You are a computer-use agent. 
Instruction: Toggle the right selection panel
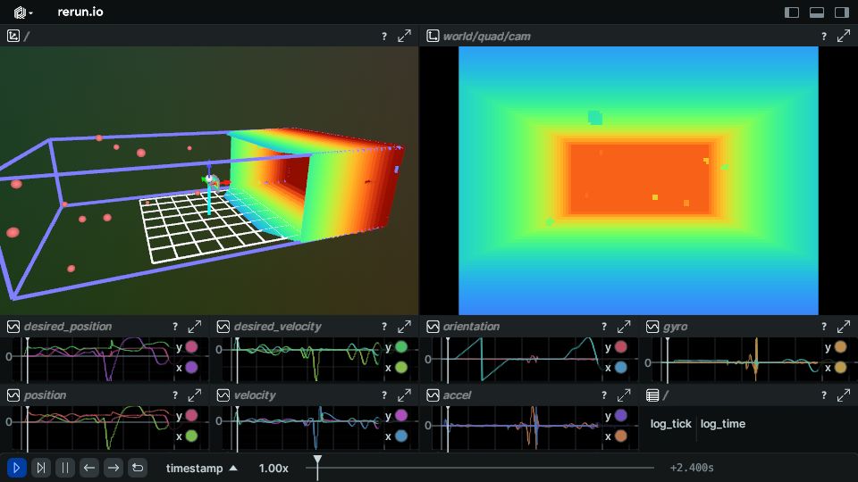pos(842,12)
